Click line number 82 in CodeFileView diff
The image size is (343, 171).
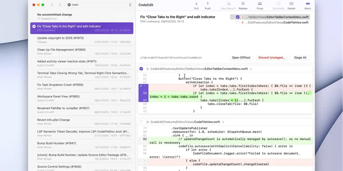145,139
